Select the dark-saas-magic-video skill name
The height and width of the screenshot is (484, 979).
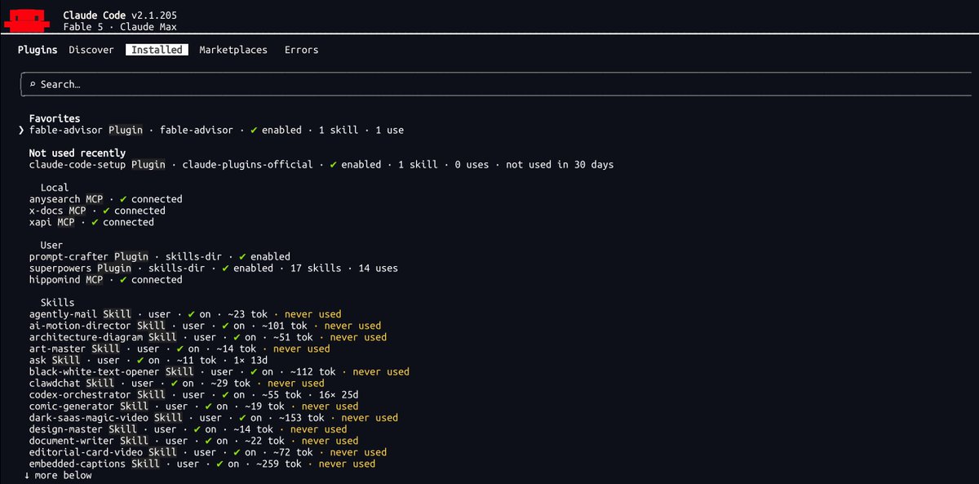pos(88,417)
